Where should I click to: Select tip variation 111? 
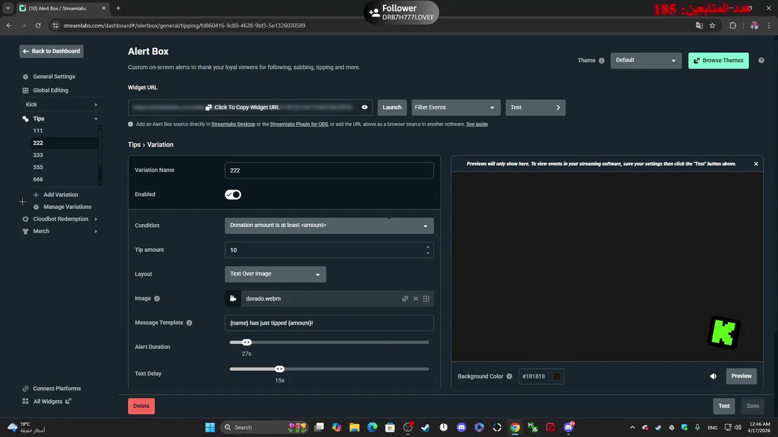tap(38, 130)
